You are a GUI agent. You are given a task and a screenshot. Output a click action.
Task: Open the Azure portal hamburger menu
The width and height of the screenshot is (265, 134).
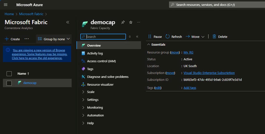6,5
